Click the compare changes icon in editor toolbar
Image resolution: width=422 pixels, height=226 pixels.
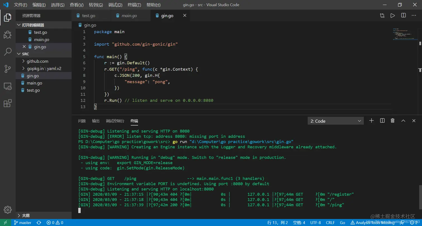tap(382, 16)
